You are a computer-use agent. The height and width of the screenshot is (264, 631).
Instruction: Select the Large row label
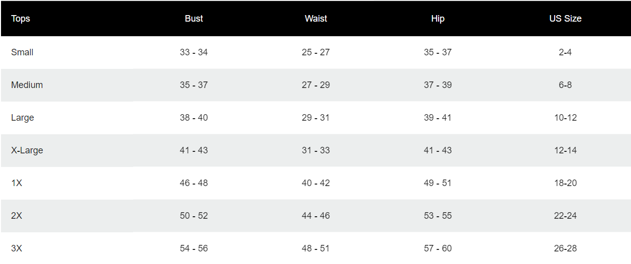[23, 118]
